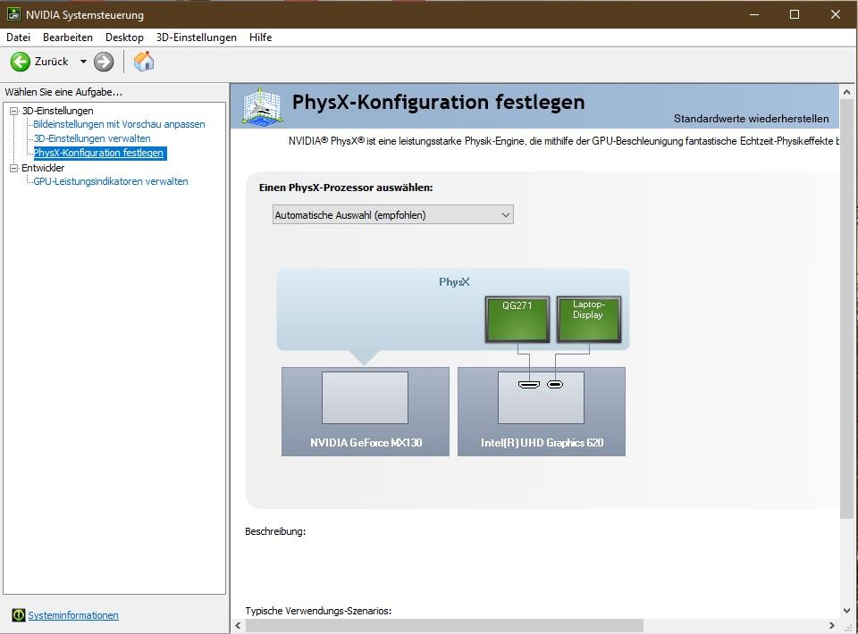This screenshot has height=634, width=858.
Task: Open the Desktop menu
Action: [124, 38]
